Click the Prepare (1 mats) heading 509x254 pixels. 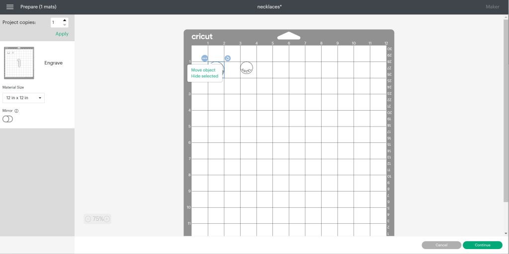tap(38, 7)
